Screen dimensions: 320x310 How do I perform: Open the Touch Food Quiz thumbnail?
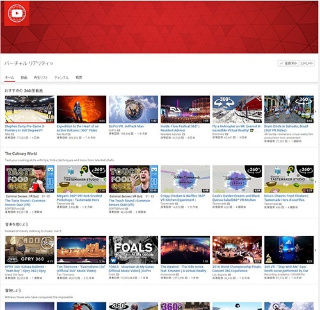pos(133,179)
